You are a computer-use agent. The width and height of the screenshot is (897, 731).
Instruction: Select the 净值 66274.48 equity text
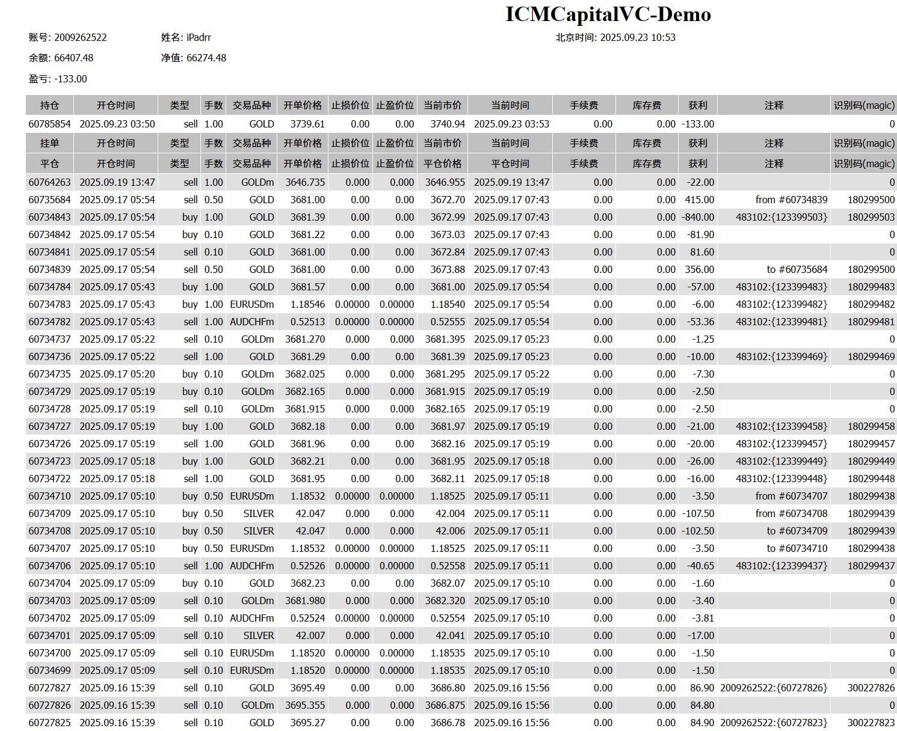point(193,58)
